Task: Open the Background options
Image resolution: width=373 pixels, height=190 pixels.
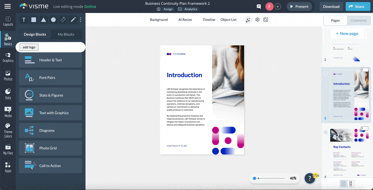Action: [x=159, y=20]
